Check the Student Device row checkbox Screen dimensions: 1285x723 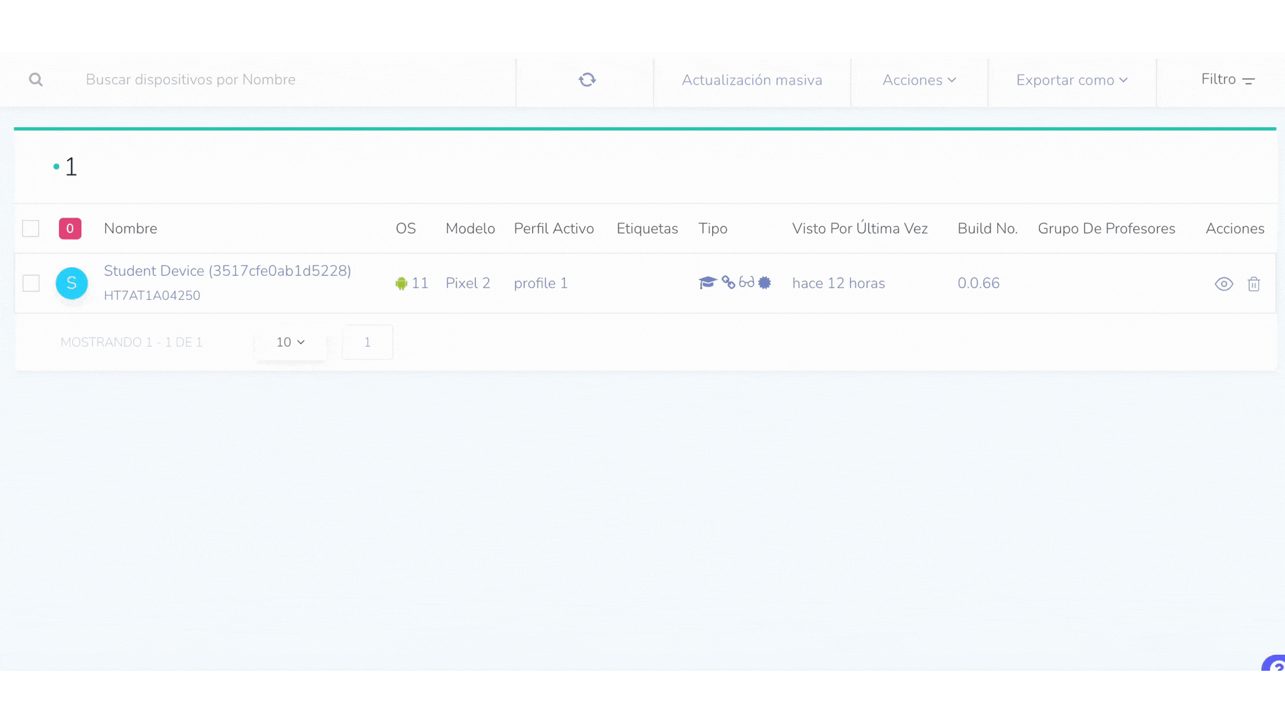click(x=31, y=283)
